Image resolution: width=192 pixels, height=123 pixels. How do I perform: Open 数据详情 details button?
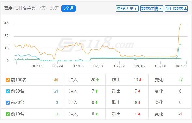(x=152, y=8)
